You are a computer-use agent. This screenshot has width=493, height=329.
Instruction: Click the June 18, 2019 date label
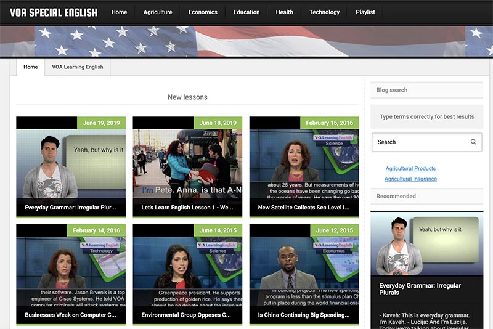click(x=218, y=123)
